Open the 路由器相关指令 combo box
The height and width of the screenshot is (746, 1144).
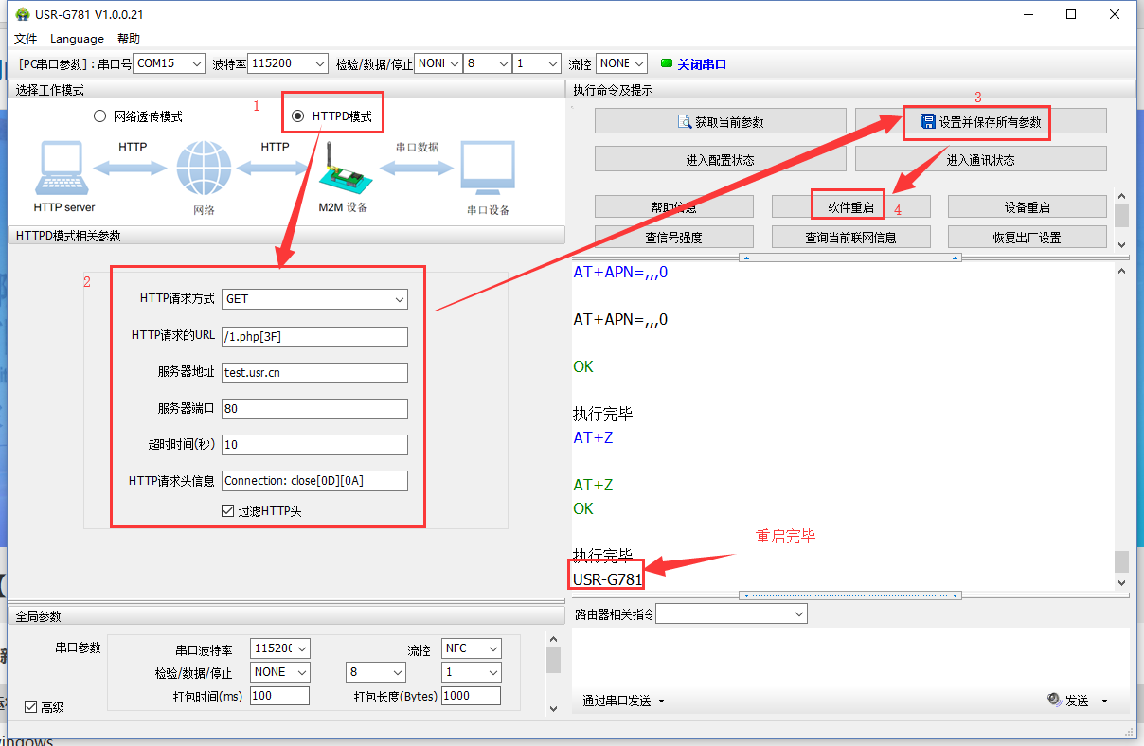click(731, 614)
